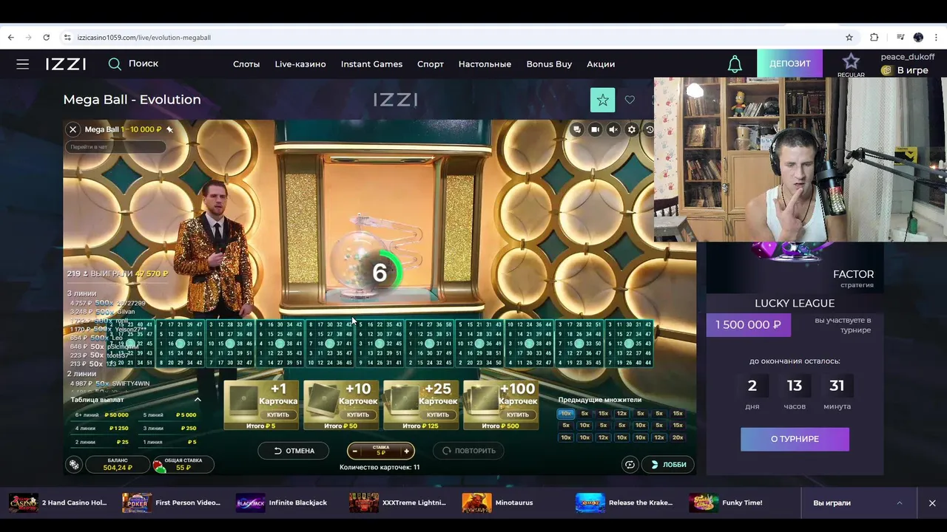Click the swap icon beside Лобби

(x=630, y=465)
